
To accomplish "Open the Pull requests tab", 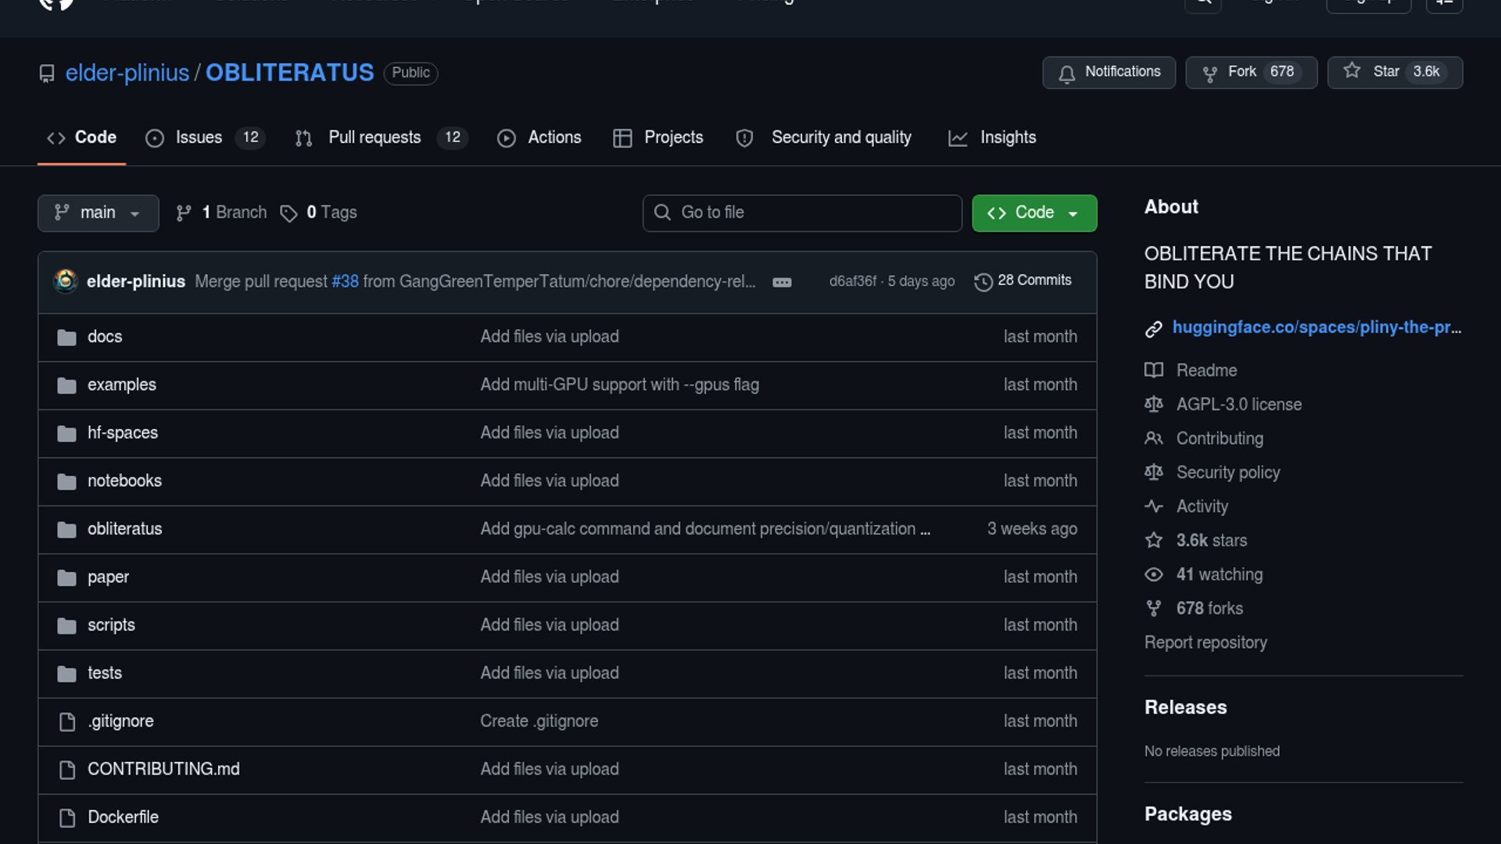I will pyautogui.click(x=374, y=138).
